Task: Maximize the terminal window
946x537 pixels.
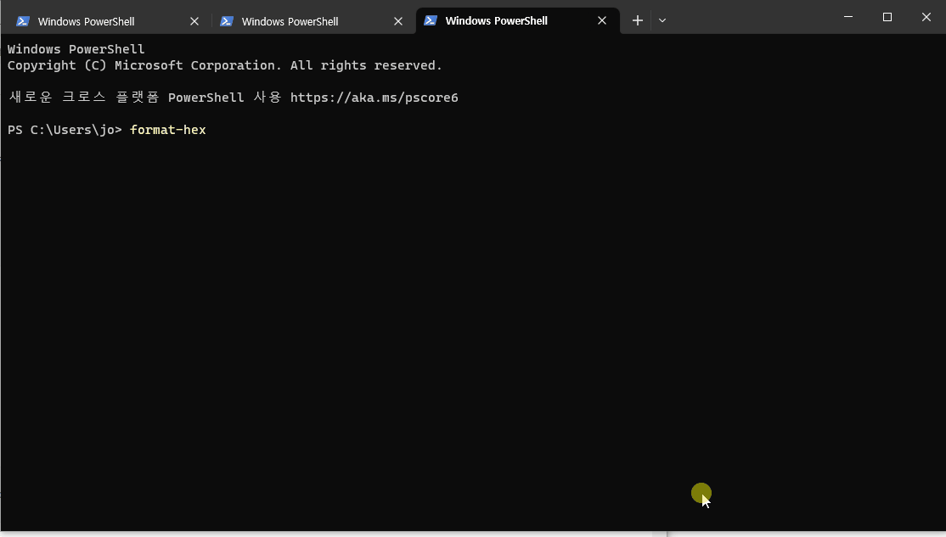Action: click(887, 17)
